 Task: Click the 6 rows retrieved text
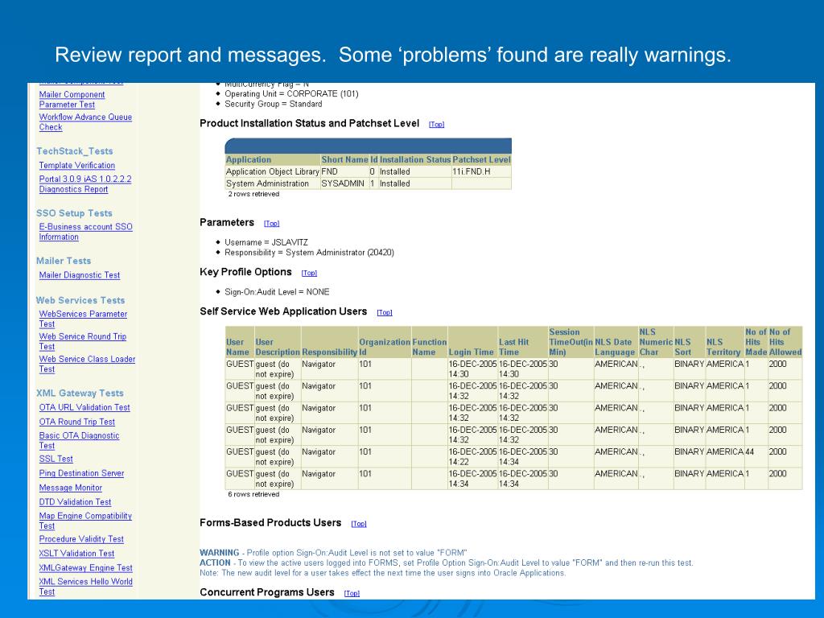253,495
